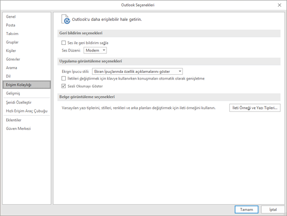
Task: Click Outlook'u daha erişilebilir hale getirin heading
Action: point(107,19)
